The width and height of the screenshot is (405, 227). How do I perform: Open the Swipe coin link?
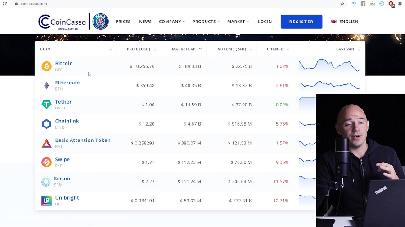[x=62, y=159]
